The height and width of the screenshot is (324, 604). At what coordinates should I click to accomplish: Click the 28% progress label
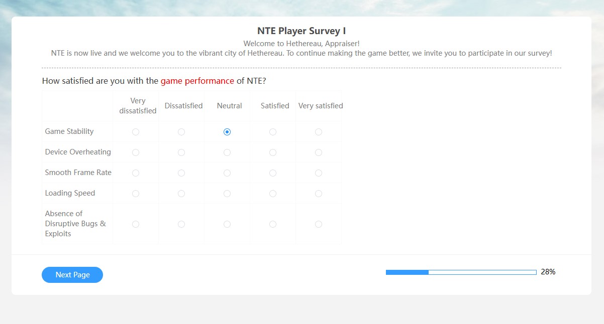pyautogui.click(x=548, y=272)
